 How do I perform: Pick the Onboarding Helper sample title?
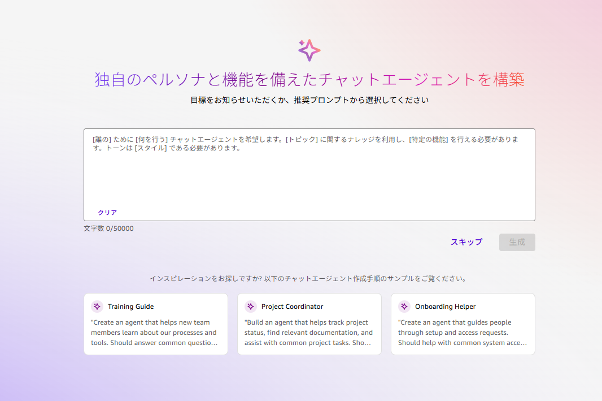[x=445, y=307]
